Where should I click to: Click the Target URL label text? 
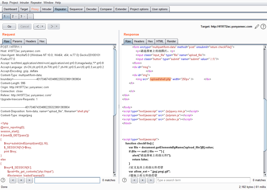pyautogui.click(x=226, y=27)
